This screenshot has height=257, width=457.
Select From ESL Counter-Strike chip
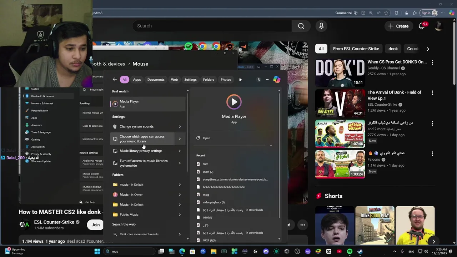tap(356, 49)
